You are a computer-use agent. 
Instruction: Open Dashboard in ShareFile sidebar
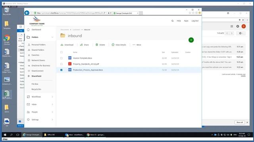pos(36,30)
